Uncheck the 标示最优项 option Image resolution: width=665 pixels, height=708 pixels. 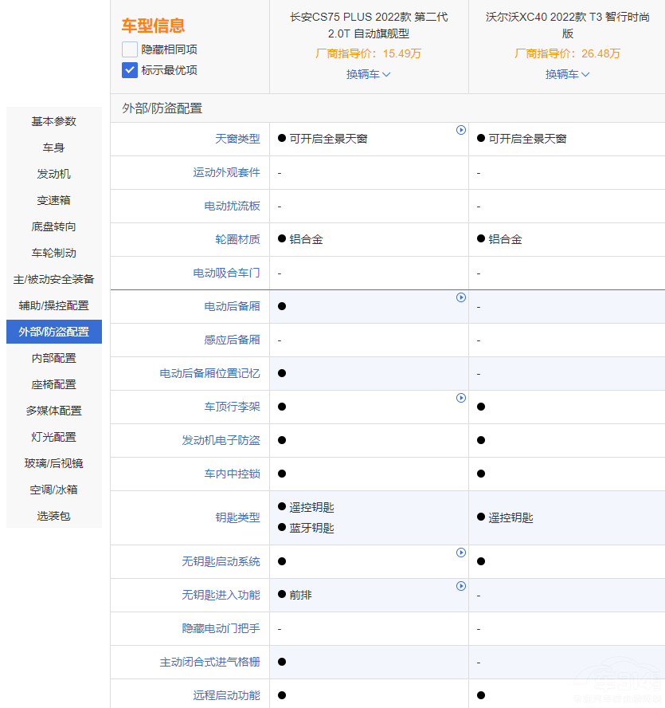129,70
